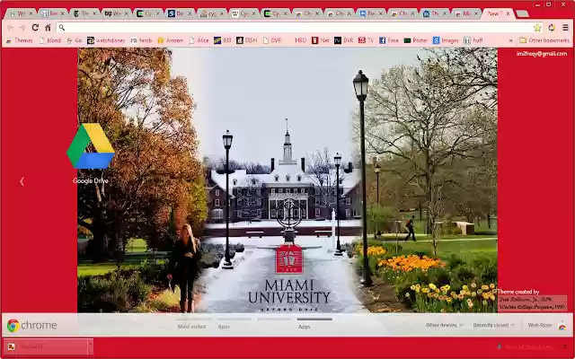Reload the current page
The width and height of the screenshot is (575, 359).
point(35,28)
